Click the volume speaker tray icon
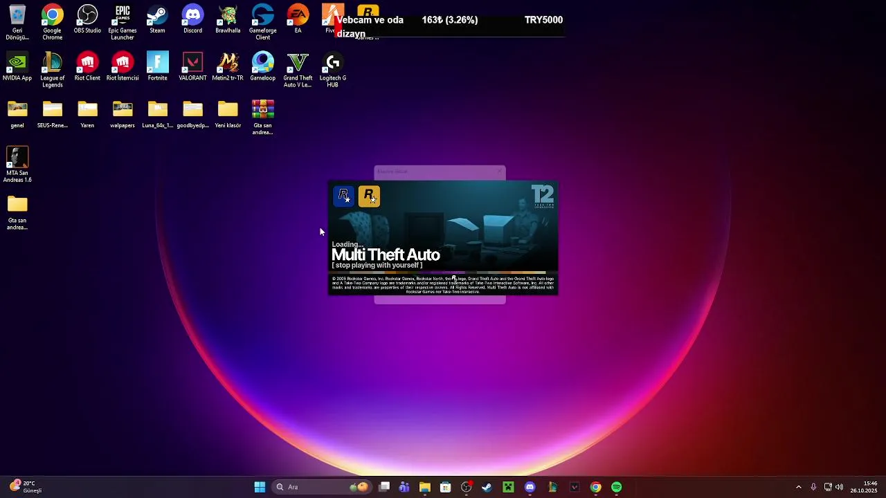Viewport: 886px width, 498px height. click(840, 487)
